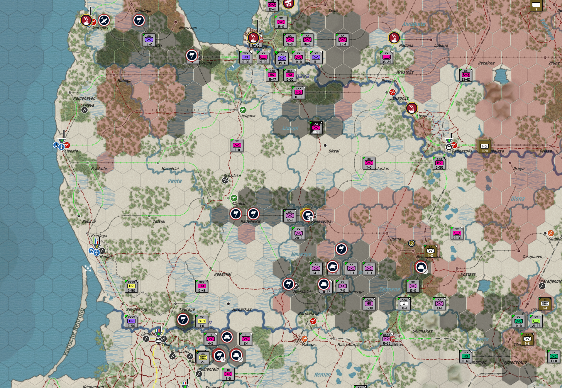Select the flag marker at Tukums
The image size is (562, 388).
tap(192, 55)
